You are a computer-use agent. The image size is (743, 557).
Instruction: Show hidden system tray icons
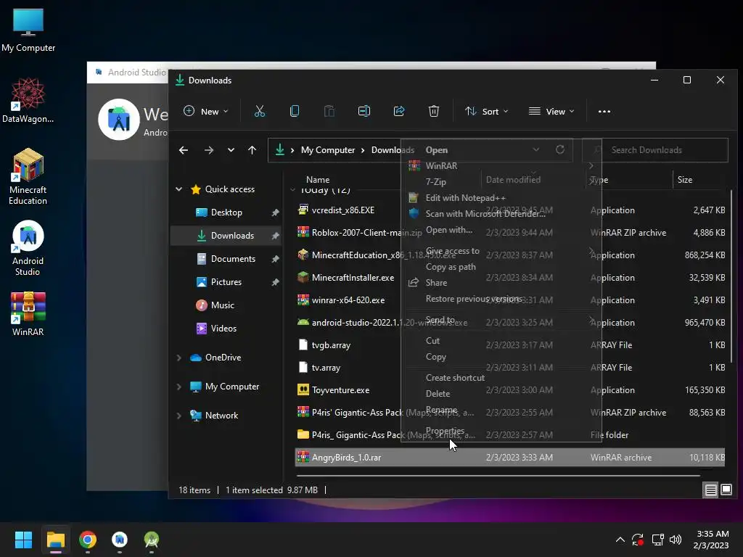click(x=620, y=540)
